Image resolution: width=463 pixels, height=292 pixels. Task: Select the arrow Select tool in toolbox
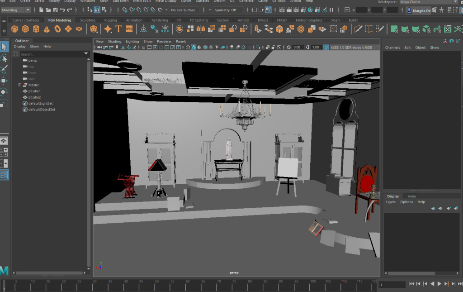(4, 47)
